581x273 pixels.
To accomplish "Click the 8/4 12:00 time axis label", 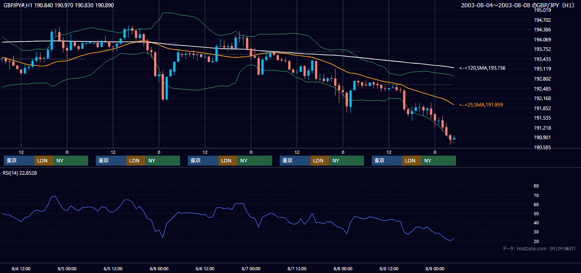I will click(21, 269).
